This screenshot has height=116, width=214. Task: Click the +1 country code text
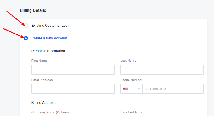click(x=132, y=89)
